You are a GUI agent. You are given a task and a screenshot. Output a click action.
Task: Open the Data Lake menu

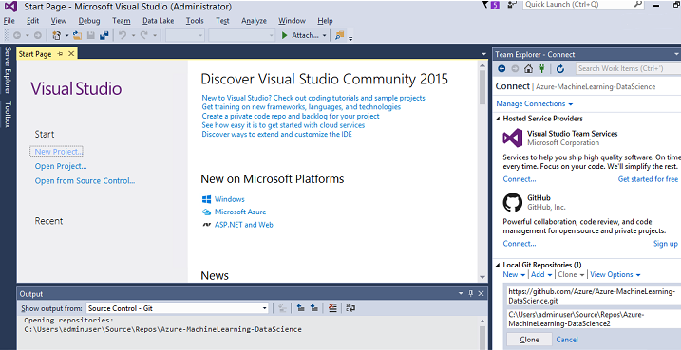click(158, 20)
